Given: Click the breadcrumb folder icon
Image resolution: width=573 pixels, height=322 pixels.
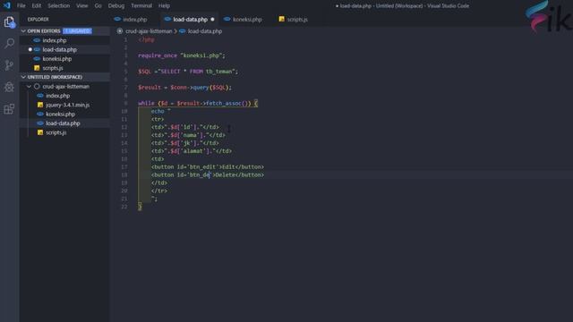Looking at the screenshot, I should (120, 31).
